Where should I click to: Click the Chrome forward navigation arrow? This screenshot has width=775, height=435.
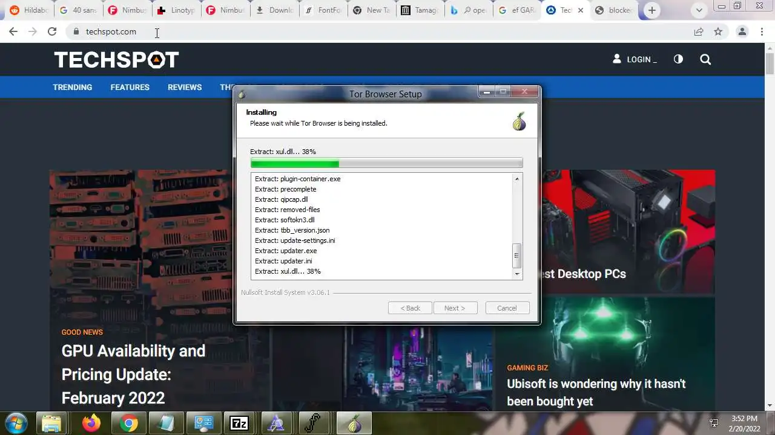(x=33, y=31)
